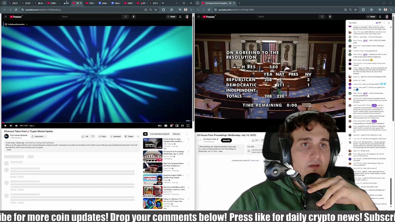
Task: Switch to STELLAR tab in left browser
Action: 91,3
